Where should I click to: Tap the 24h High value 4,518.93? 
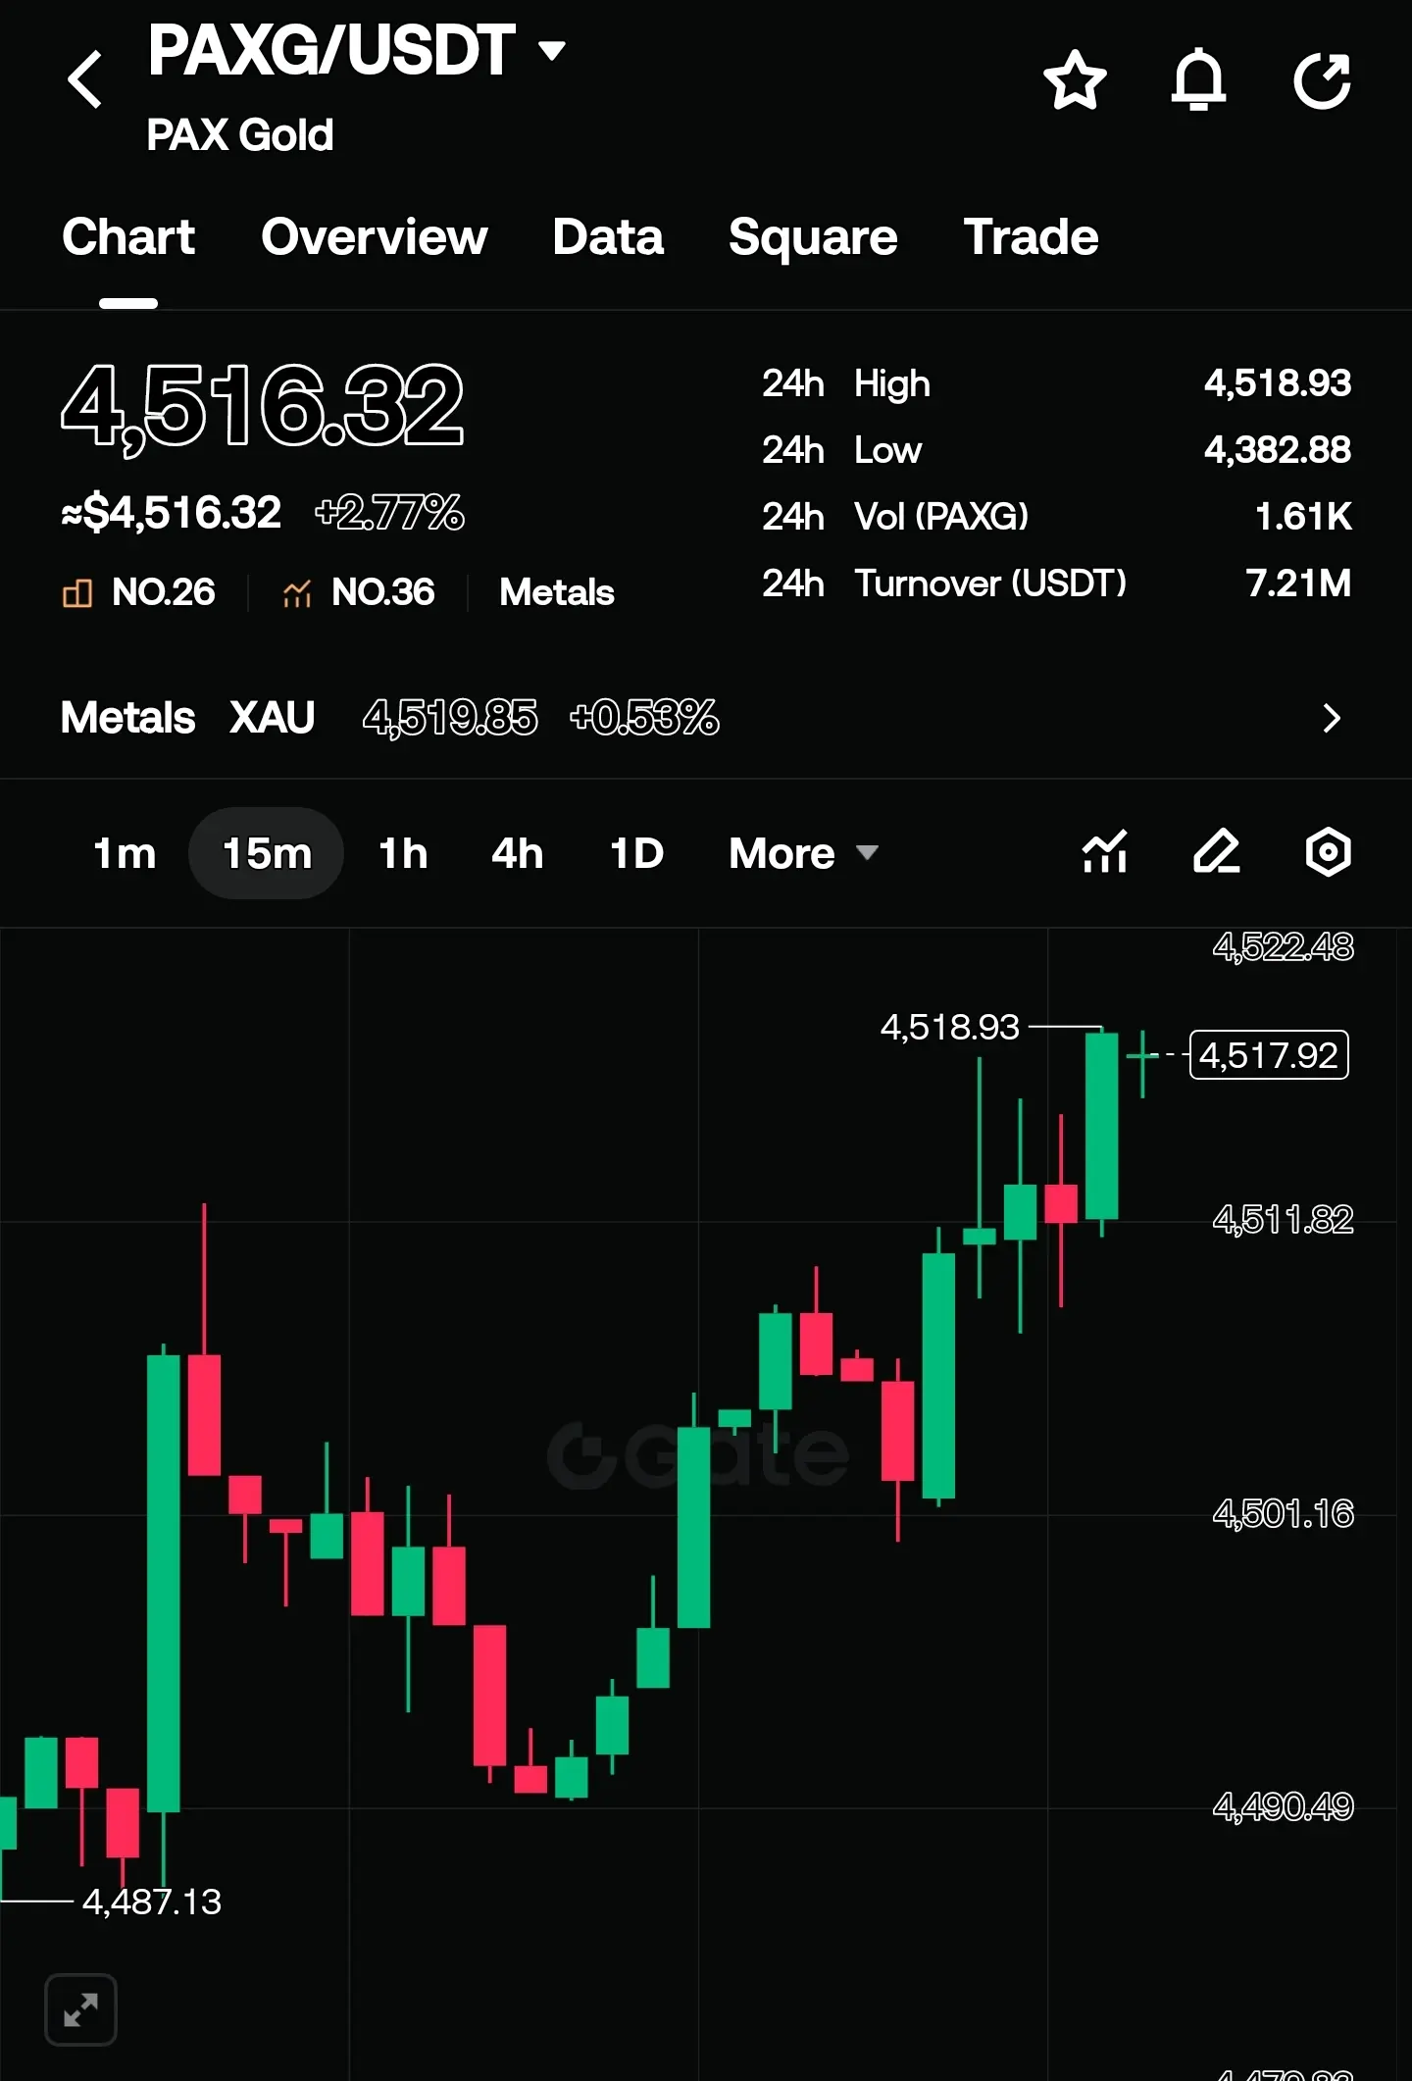[x=1278, y=383]
